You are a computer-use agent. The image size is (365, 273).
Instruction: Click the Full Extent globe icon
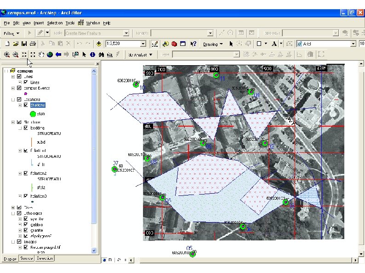click(x=50, y=55)
